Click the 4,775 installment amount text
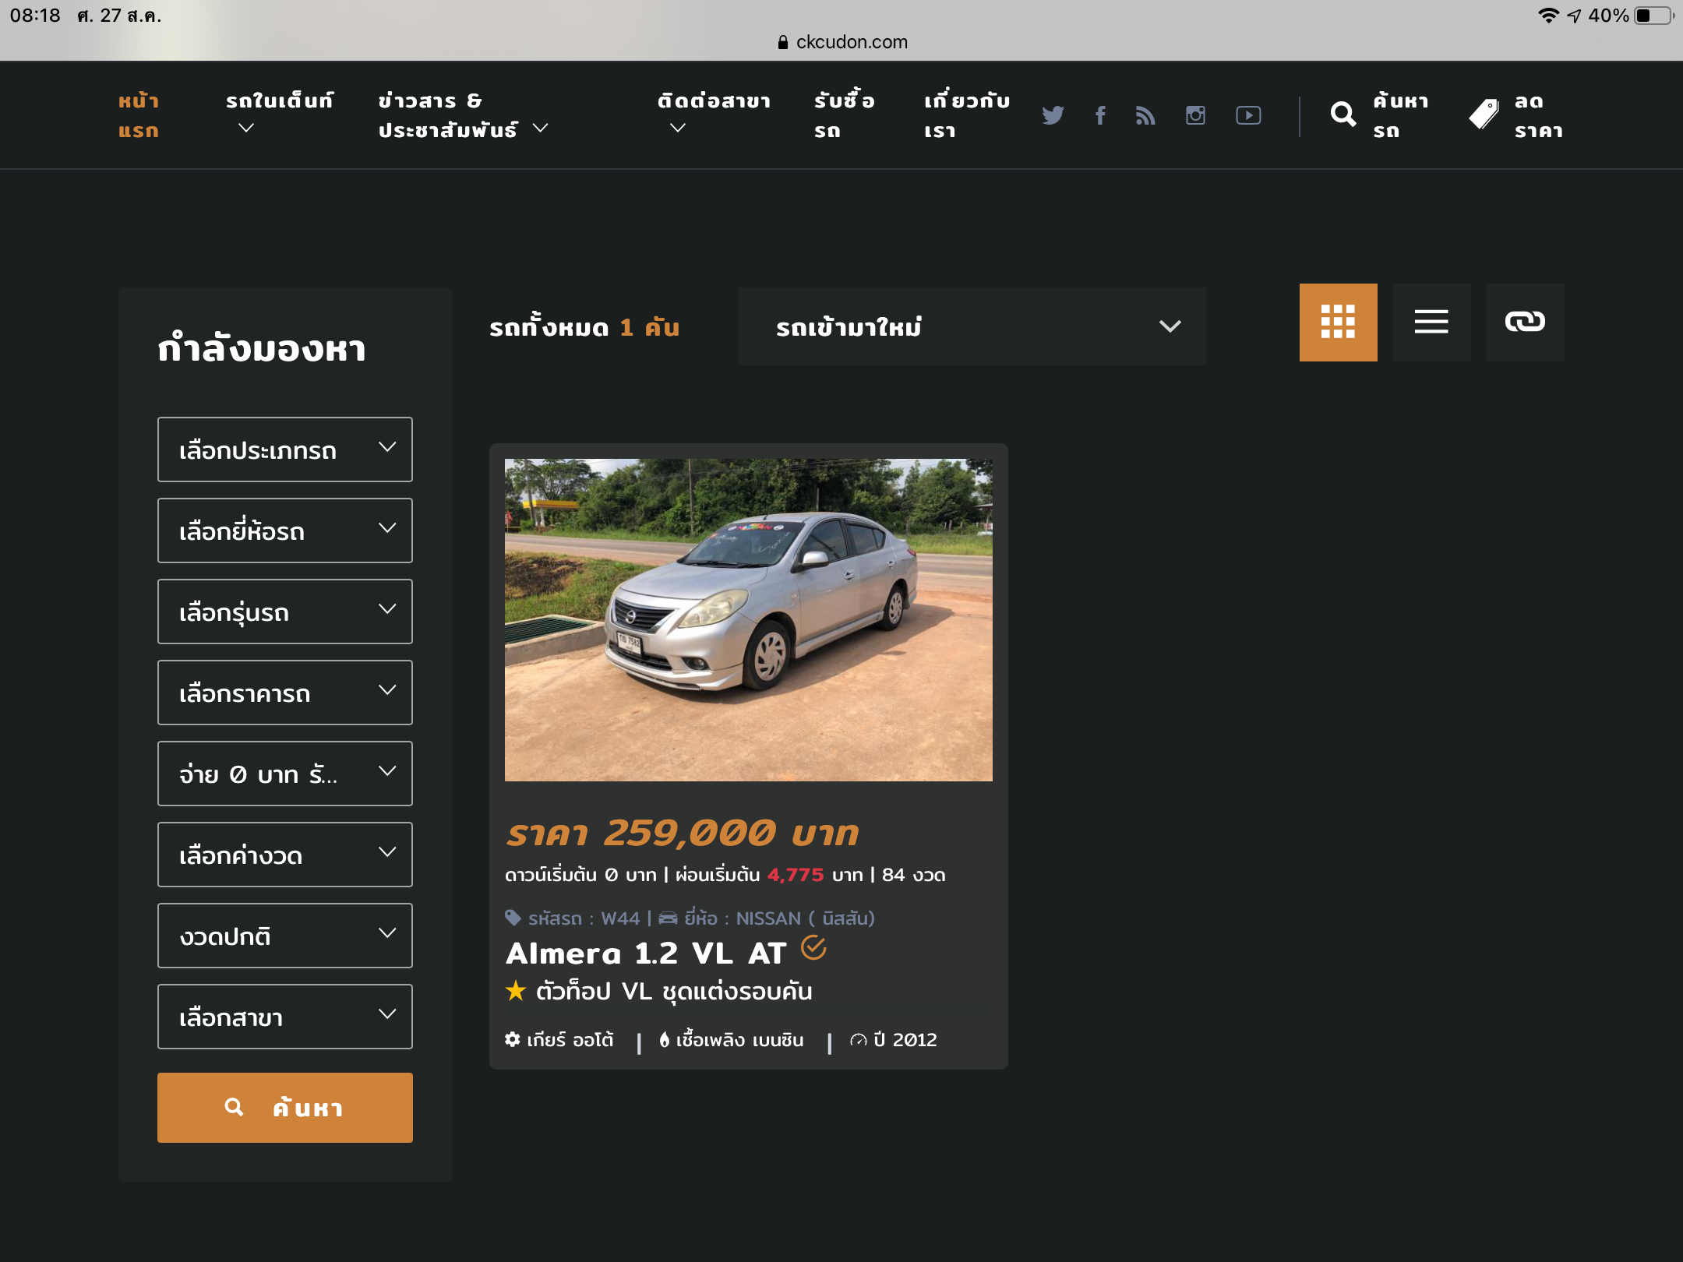This screenshot has height=1262, width=1683. (796, 875)
